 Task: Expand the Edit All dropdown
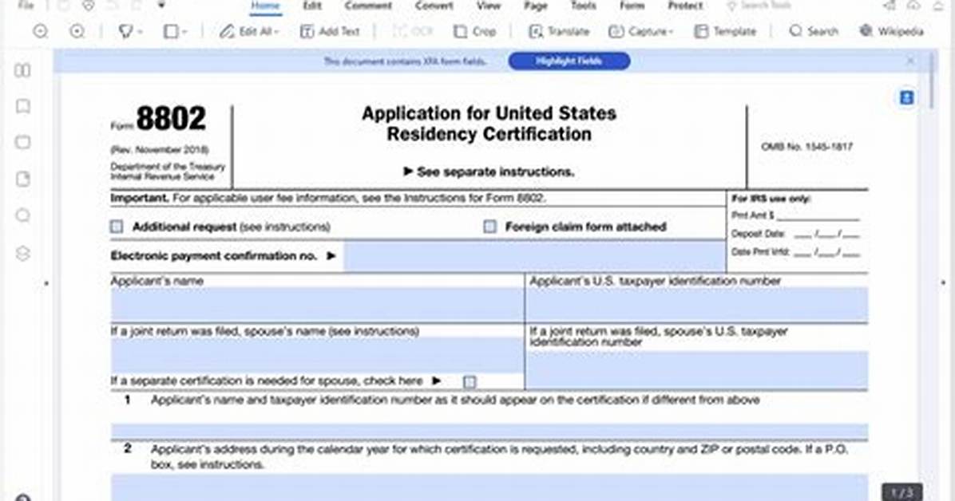point(277,32)
